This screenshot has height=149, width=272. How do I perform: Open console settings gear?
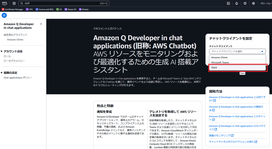tap(254, 3)
